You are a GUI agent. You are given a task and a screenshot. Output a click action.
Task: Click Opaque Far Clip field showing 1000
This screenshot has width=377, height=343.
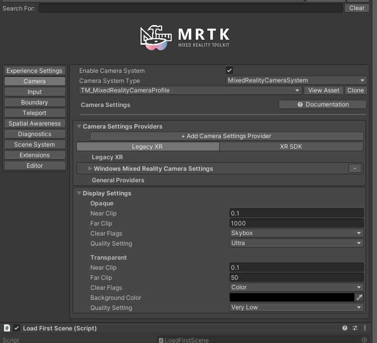(x=297, y=223)
